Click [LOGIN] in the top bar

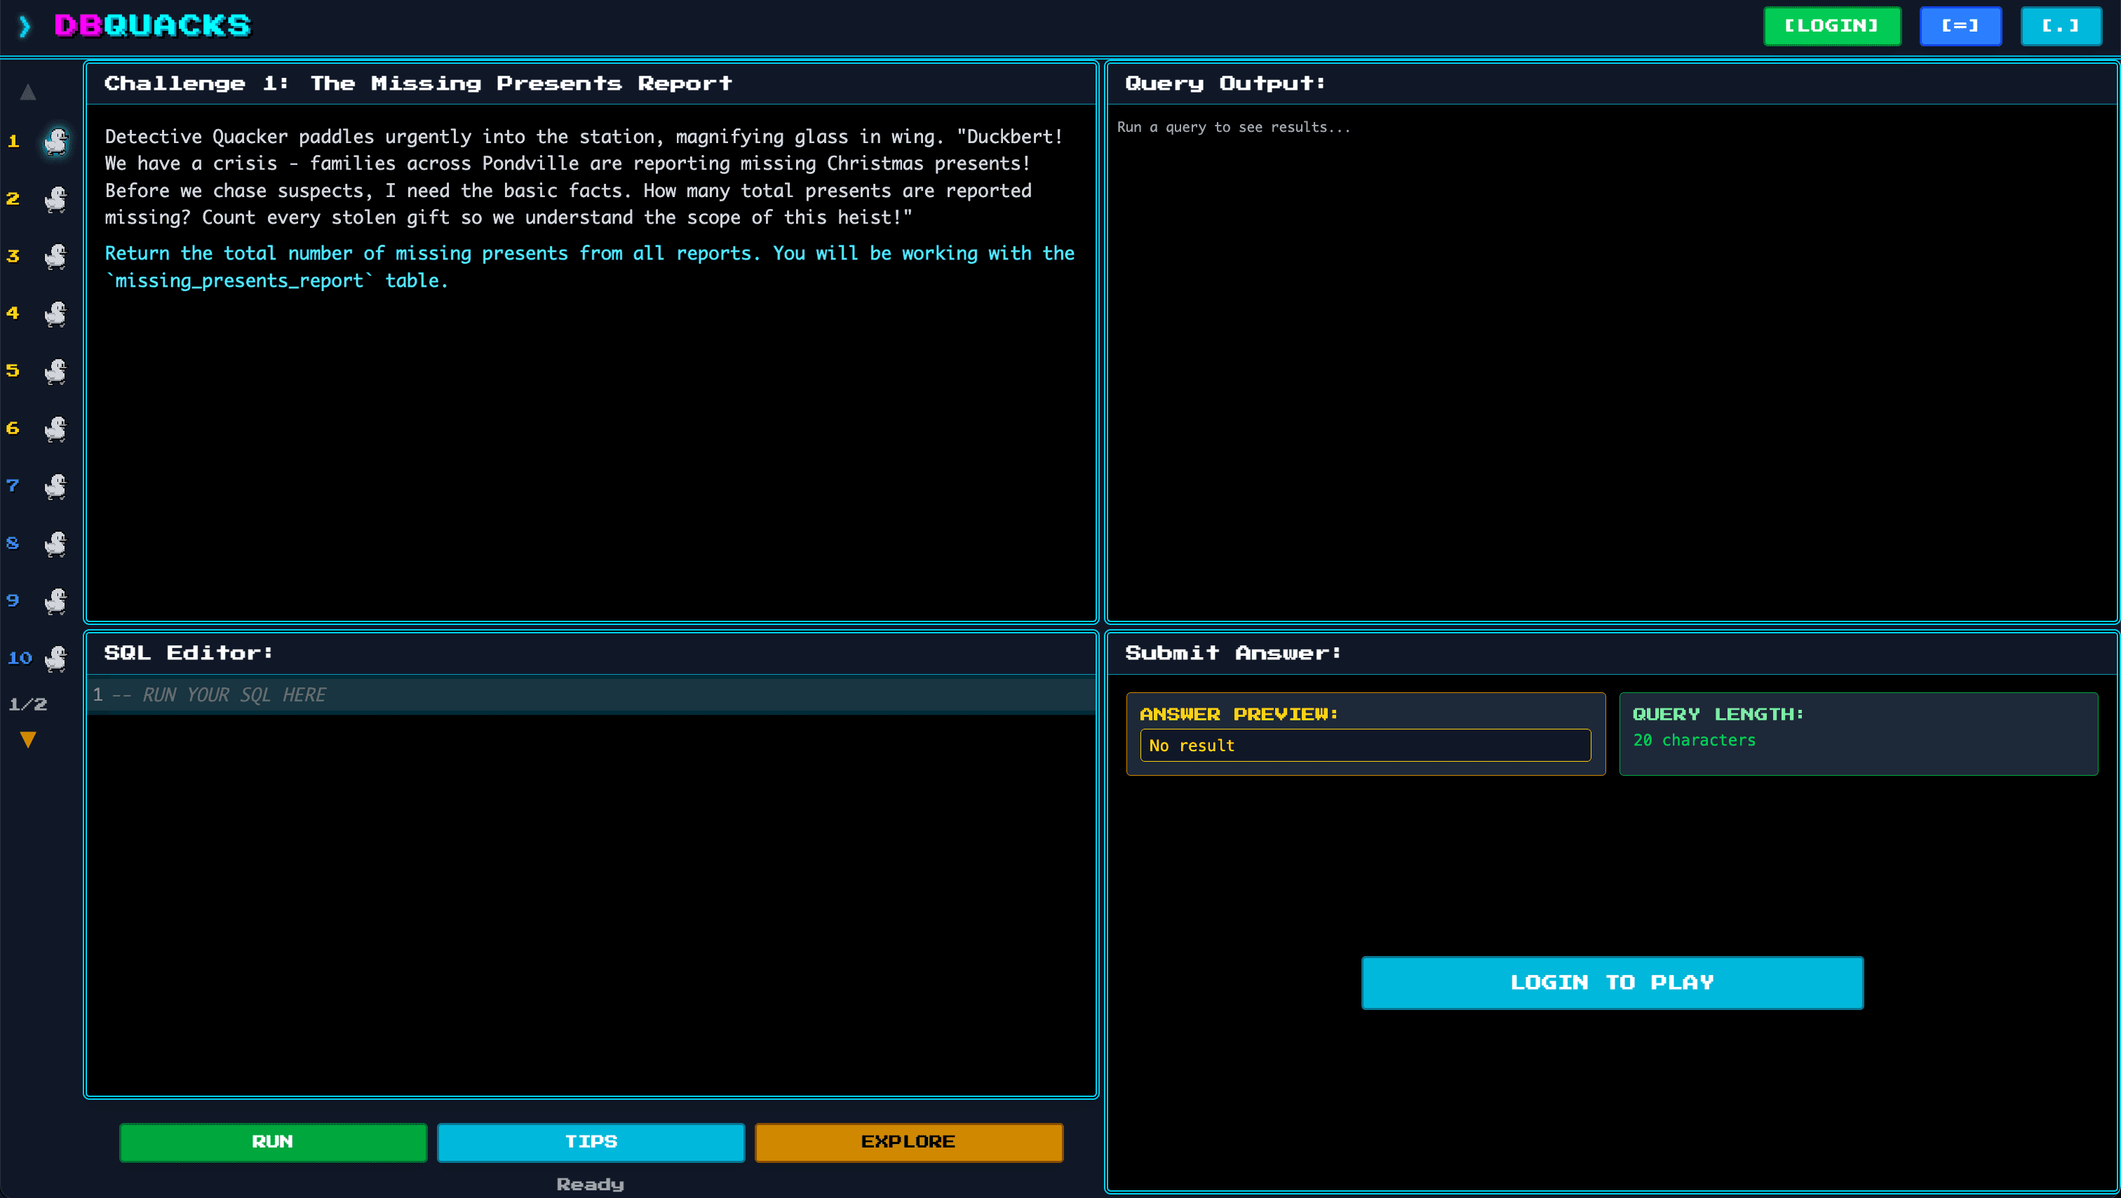coord(1832,25)
